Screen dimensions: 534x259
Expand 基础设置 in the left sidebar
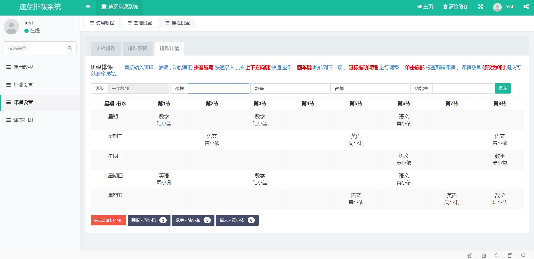23,85
